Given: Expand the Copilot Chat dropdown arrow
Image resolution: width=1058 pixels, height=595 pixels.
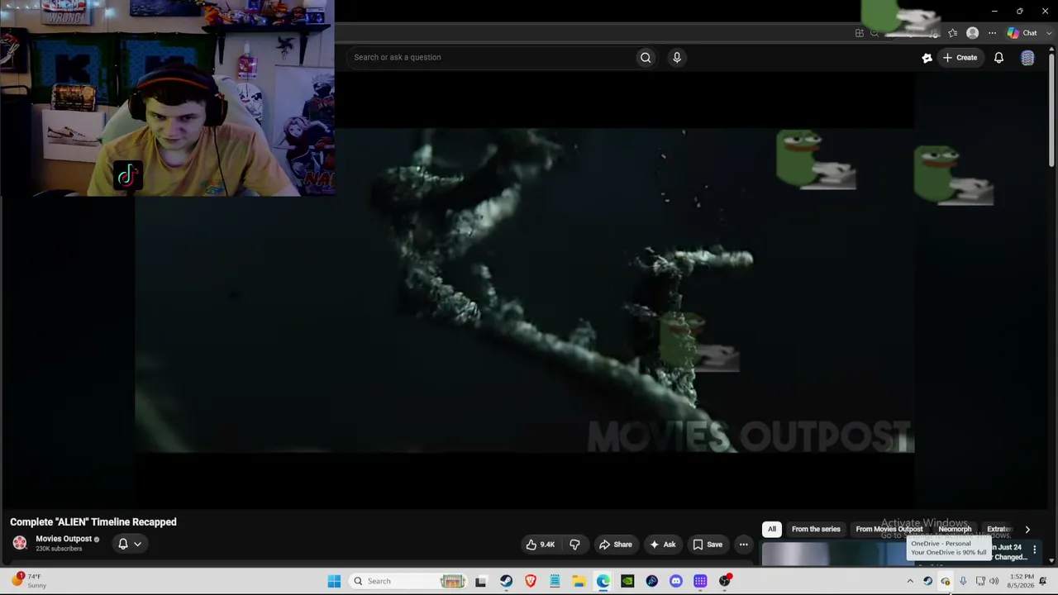Looking at the screenshot, I should tap(1049, 33).
